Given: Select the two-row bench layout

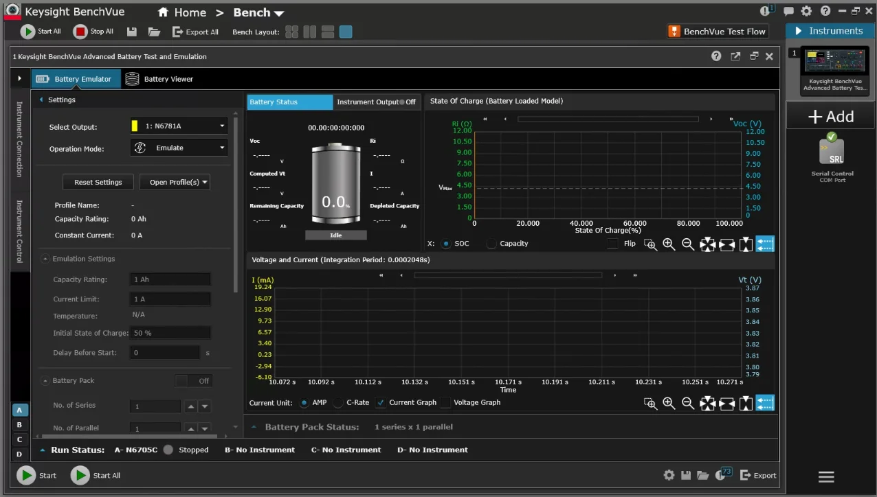Looking at the screenshot, I should tap(327, 32).
